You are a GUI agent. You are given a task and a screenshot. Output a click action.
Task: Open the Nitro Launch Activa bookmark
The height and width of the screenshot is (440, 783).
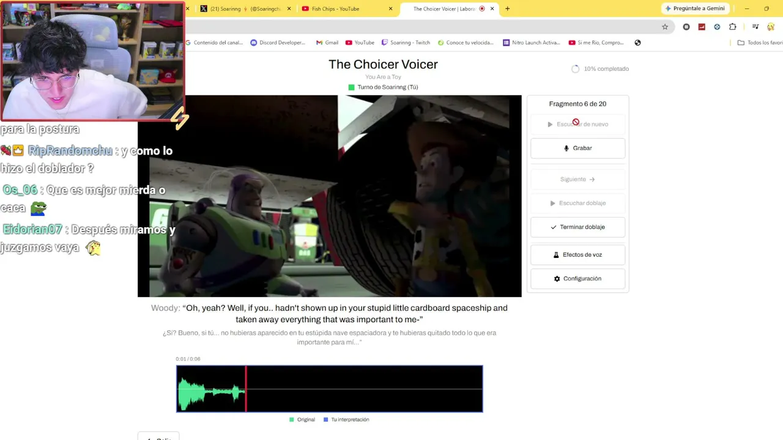coord(532,43)
